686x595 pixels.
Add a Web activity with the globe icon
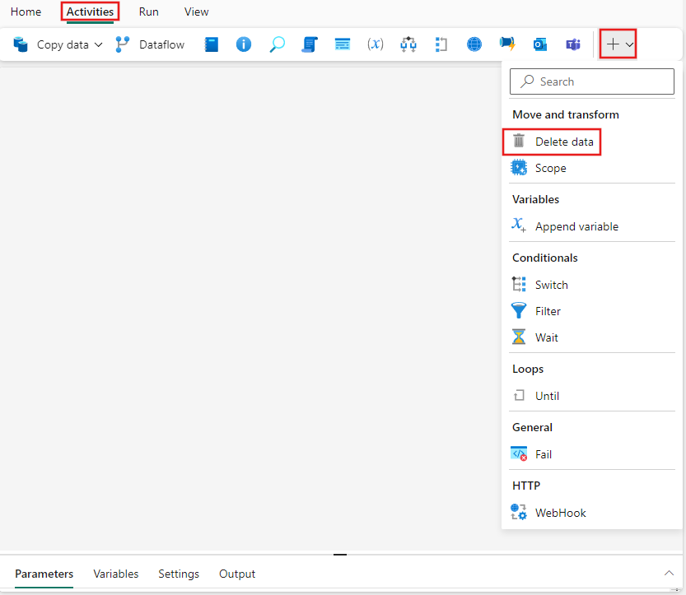tap(474, 44)
